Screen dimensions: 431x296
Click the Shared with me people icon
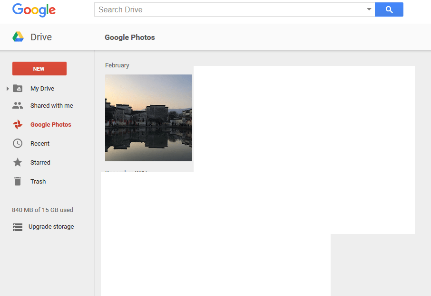tap(18, 105)
